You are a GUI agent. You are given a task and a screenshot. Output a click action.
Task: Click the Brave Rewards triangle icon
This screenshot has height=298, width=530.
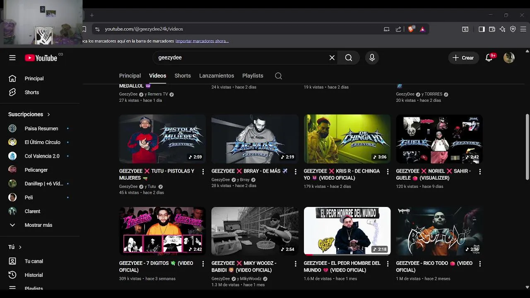pyautogui.click(x=422, y=29)
